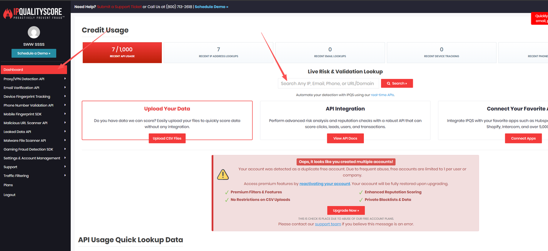548x251 pixels.
Task: Click the yellow warning triangle icon
Action: tap(223, 174)
